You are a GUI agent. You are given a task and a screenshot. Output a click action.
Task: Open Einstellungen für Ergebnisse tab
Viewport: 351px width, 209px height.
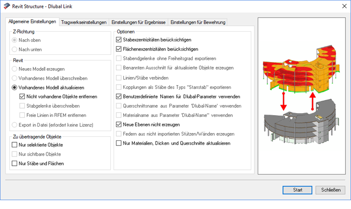click(x=139, y=22)
